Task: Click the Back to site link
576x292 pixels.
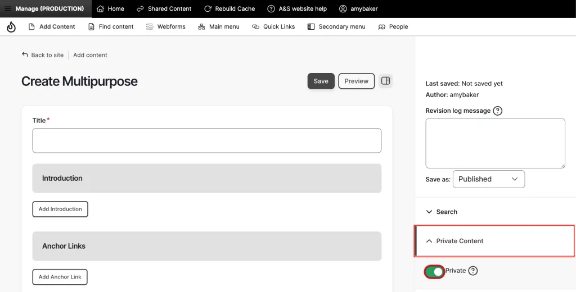Action: pos(42,55)
